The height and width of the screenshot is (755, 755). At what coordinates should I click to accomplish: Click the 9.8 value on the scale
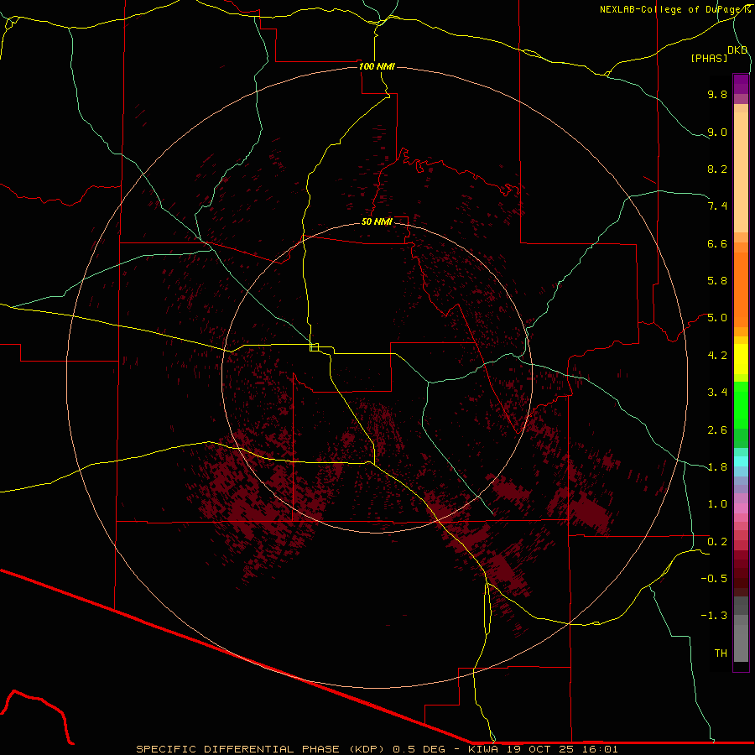point(717,94)
